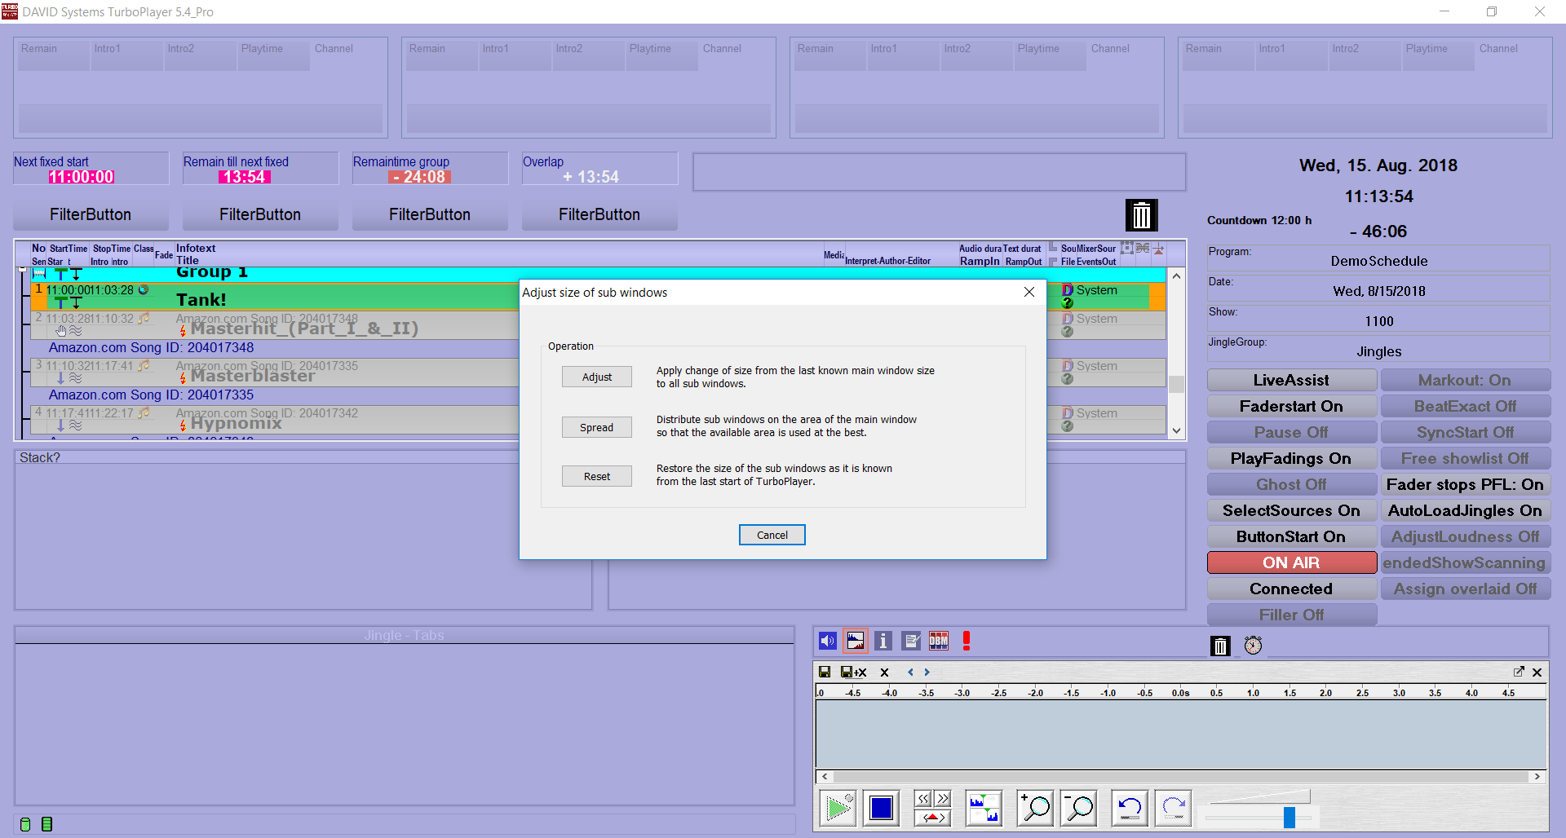1566x838 pixels.
Task: Click the blue volume slider handle
Action: [x=1289, y=817]
